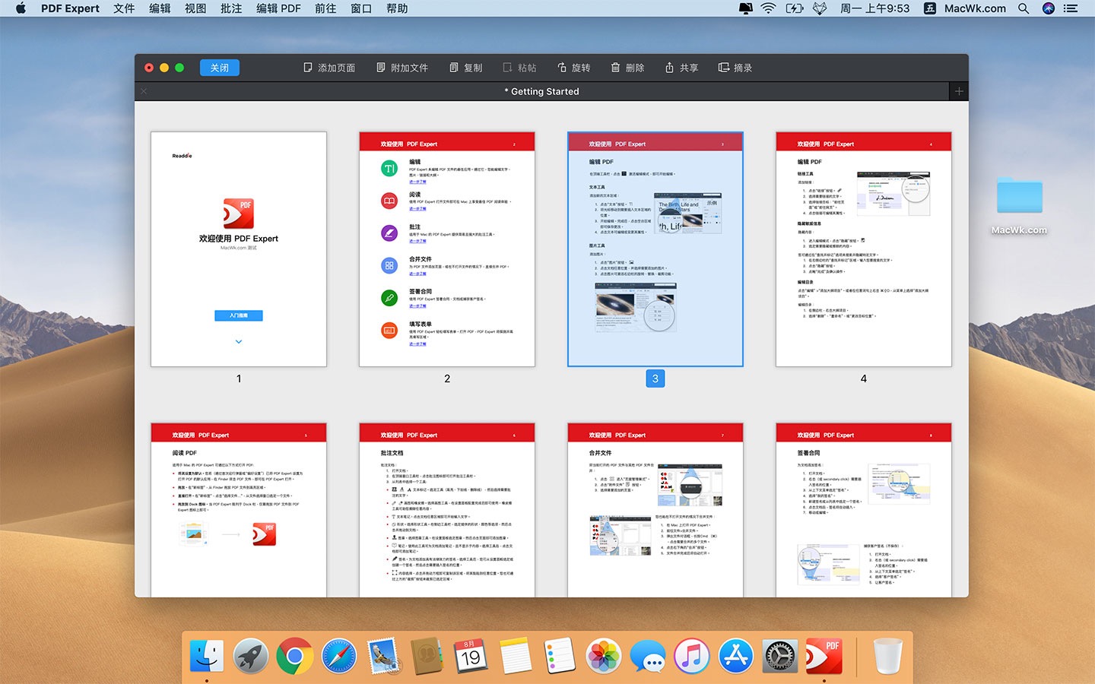1095x684 pixels.
Task: Open the 共享 share option
Action: 681,68
